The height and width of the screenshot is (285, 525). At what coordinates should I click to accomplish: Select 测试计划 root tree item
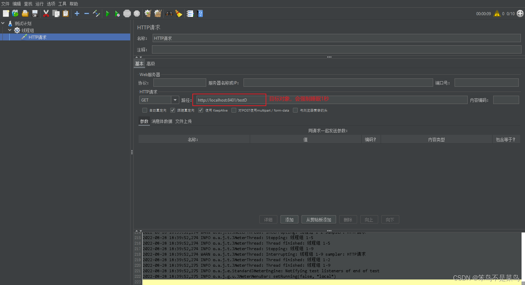tap(23, 23)
